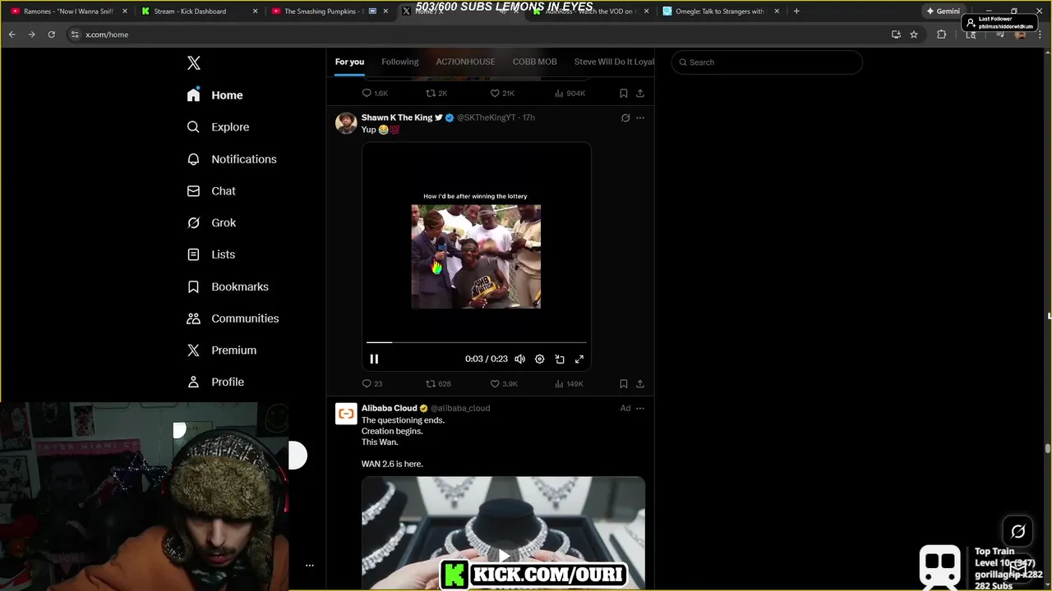Open Grok from the sidebar

(x=211, y=222)
